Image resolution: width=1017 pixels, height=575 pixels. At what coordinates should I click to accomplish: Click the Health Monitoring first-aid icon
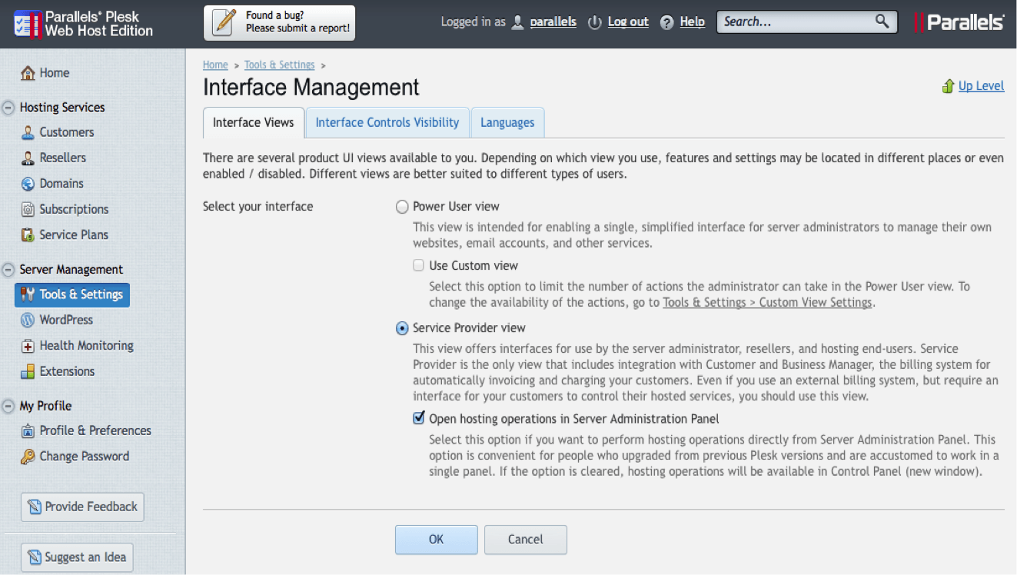click(28, 346)
